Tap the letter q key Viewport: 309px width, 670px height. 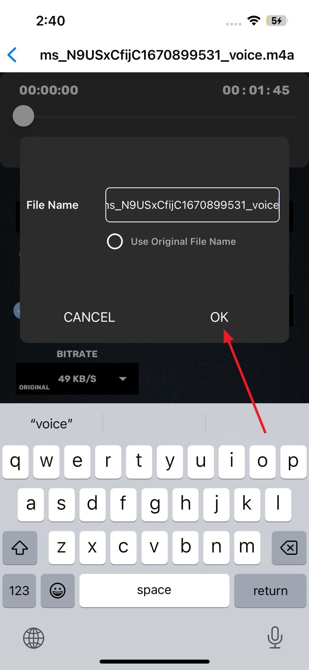click(15, 461)
